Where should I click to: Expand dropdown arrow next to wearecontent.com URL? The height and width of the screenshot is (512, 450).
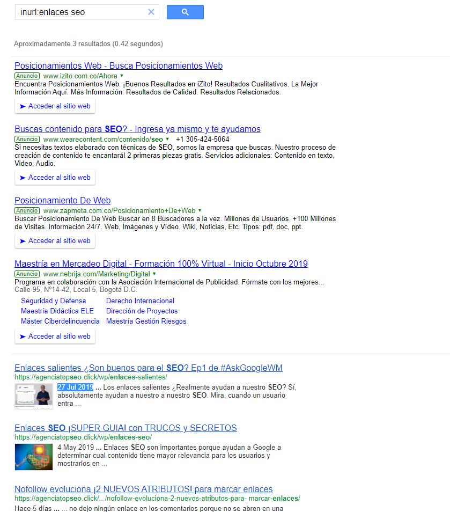(x=167, y=139)
